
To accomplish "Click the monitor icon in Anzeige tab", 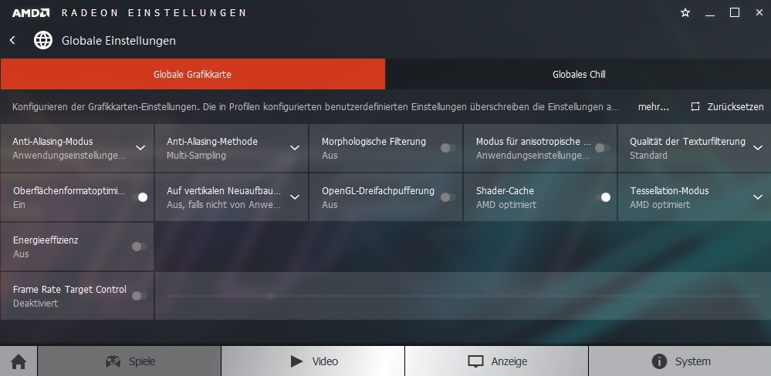I will [475, 362].
